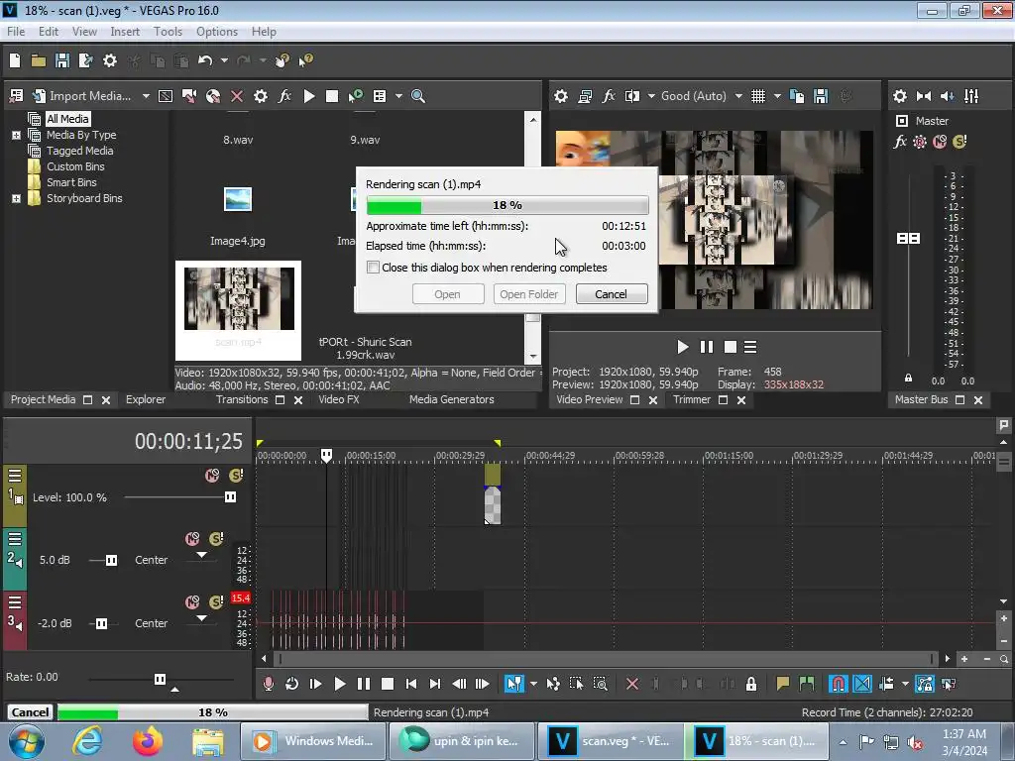Switch to the Transitions tab
This screenshot has width=1015, height=761.
[x=242, y=399]
